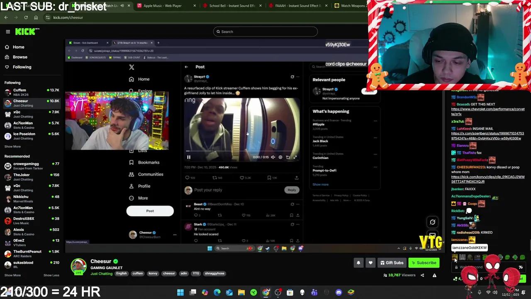Viewport: 531px width, 299px height.
Task: Open Communities in X sidebar
Action: (x=146, y=174)
